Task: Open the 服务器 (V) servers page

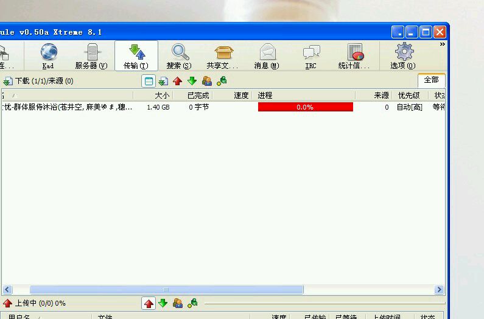Action: pos(91,56)
